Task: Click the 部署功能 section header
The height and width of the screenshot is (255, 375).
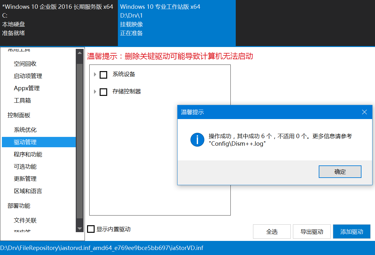Action: point(19,206)
